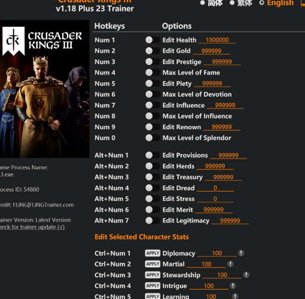Click the Edit Prestige value field
The image size is (305, 299).
221,62
